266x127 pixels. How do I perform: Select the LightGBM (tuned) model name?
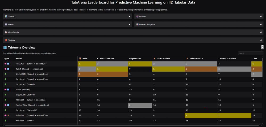coord(26,95)
